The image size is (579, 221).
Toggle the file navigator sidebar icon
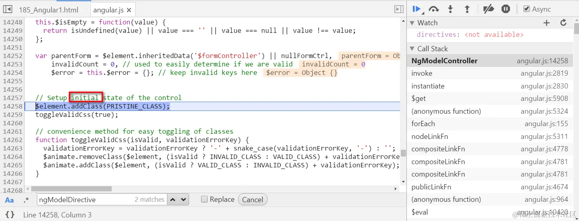[x=8, y=9]
